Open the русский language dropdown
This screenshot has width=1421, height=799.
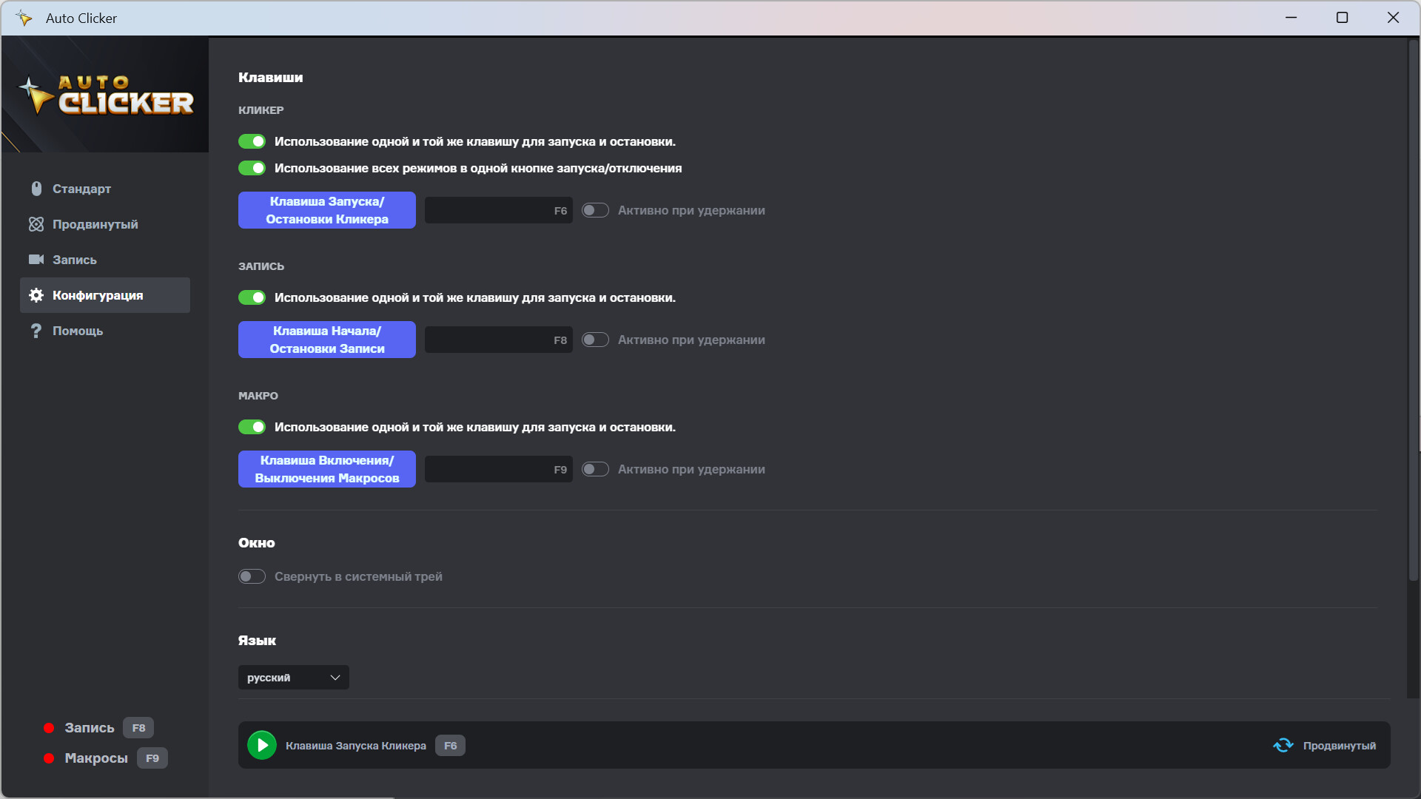pyautogui.click(x=293, y=678)
